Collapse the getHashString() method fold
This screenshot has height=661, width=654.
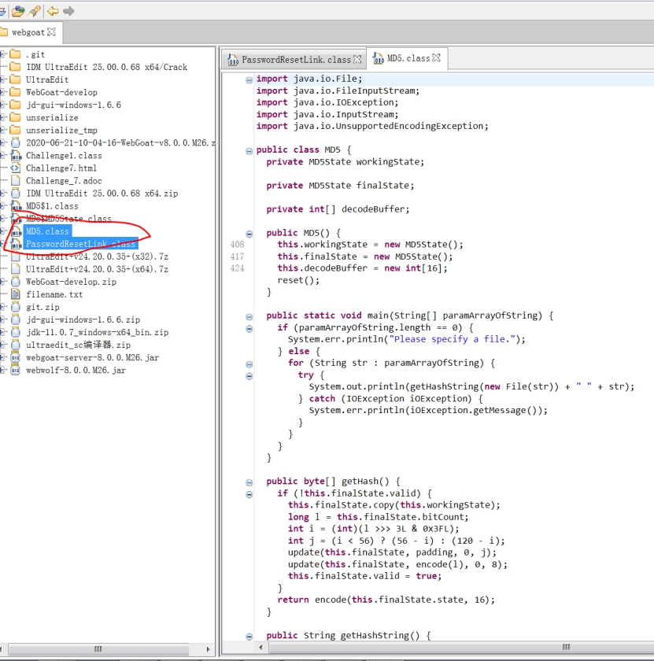tap(249, 637)
